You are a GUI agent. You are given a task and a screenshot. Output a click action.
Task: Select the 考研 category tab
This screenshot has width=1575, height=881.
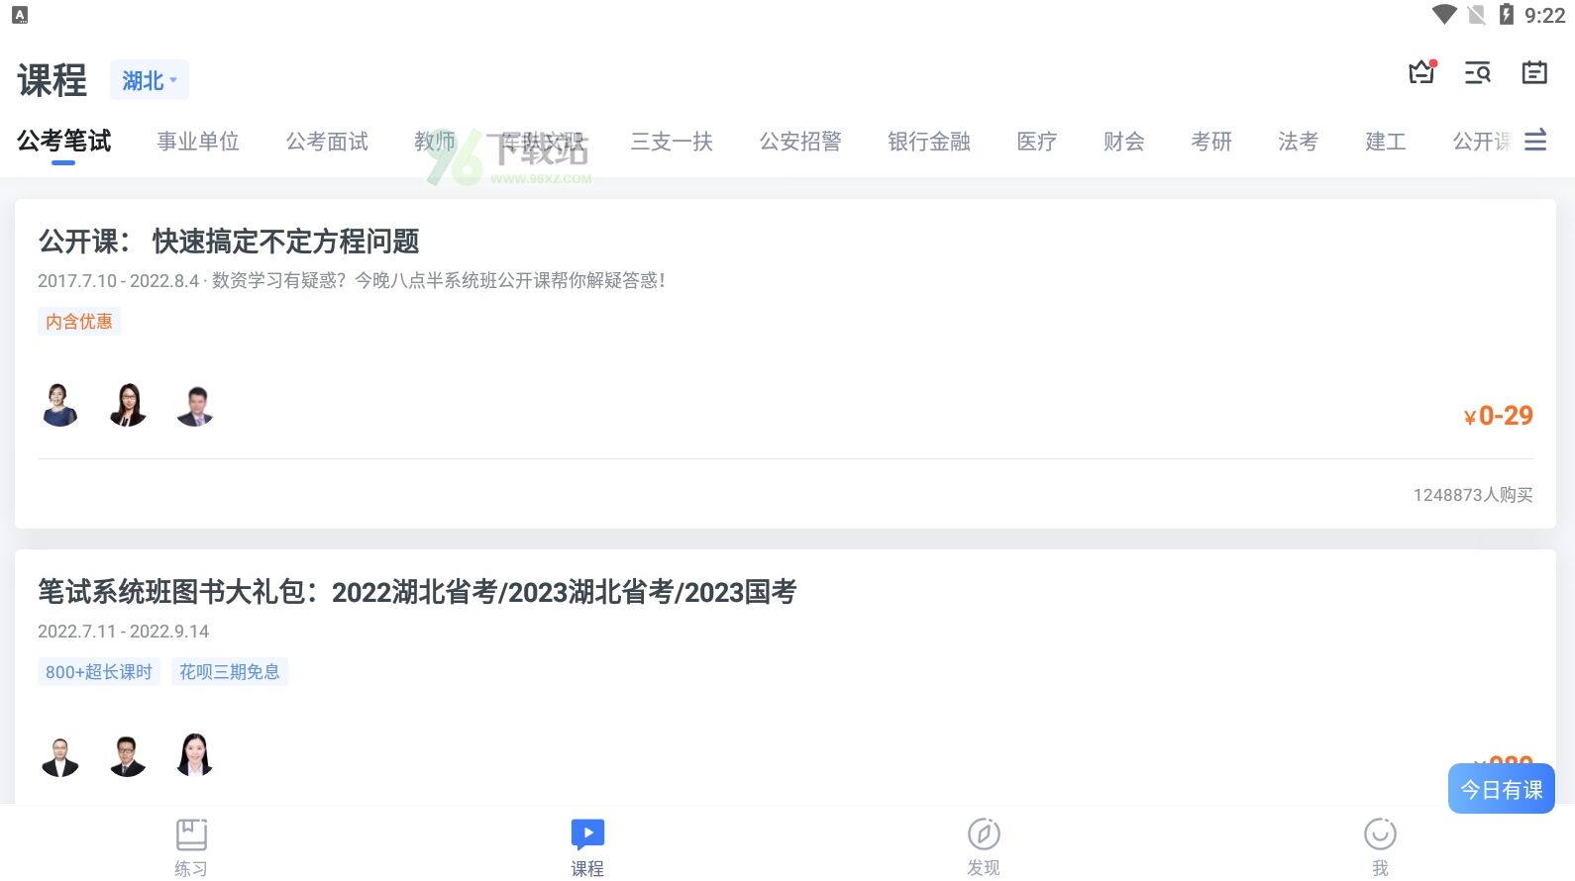click(x=1210, y=142)
